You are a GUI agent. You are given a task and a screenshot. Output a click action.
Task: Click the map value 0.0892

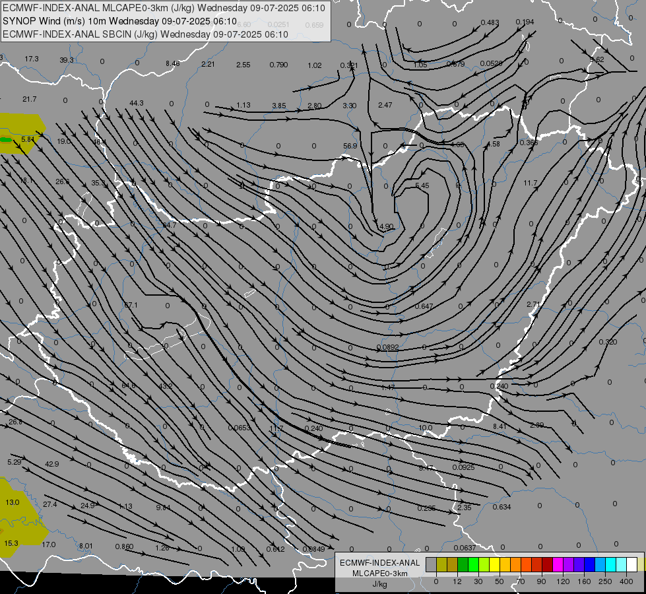point(388,348)
